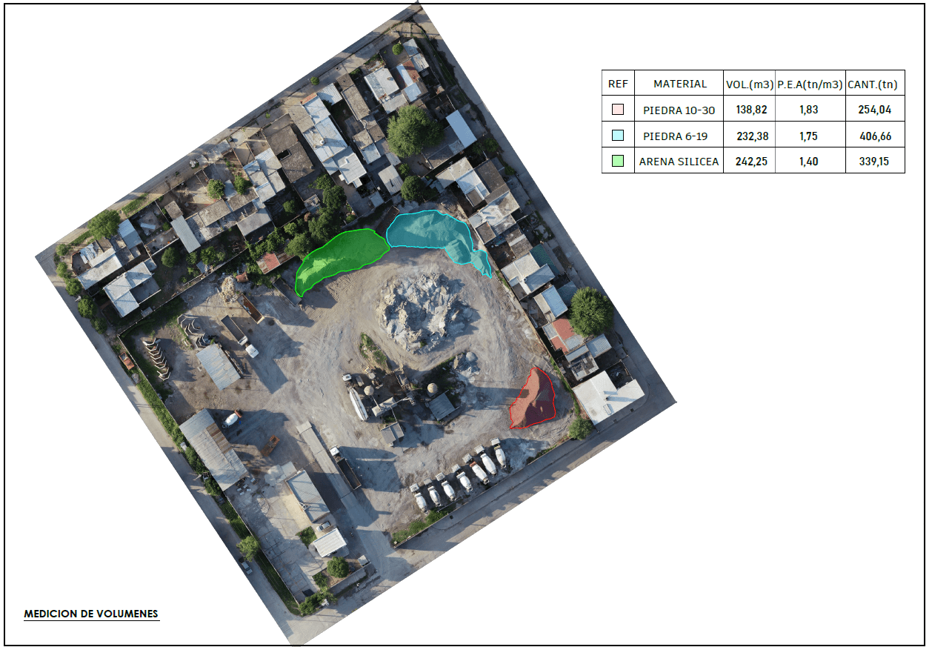Click the 232,38 volume cell
929x647 pixels.
(x=750, y=136)
